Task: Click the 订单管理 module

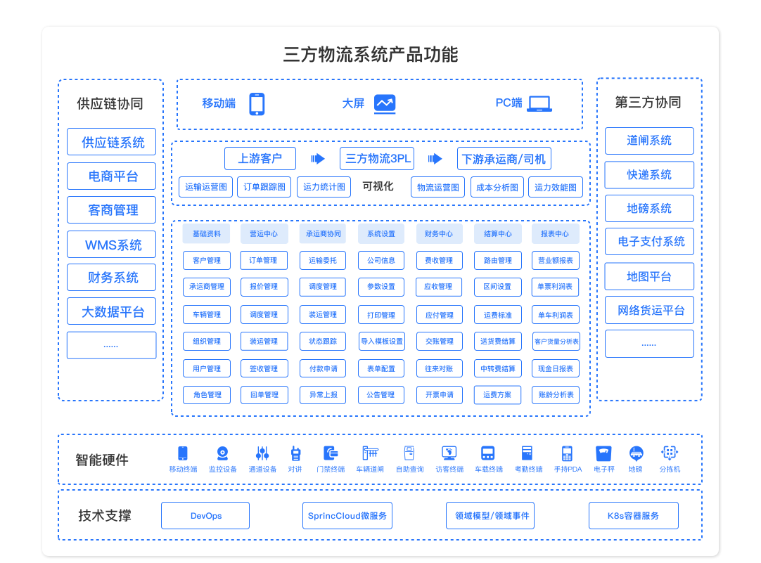Action: pyautogui.click(x=264, y=260)
